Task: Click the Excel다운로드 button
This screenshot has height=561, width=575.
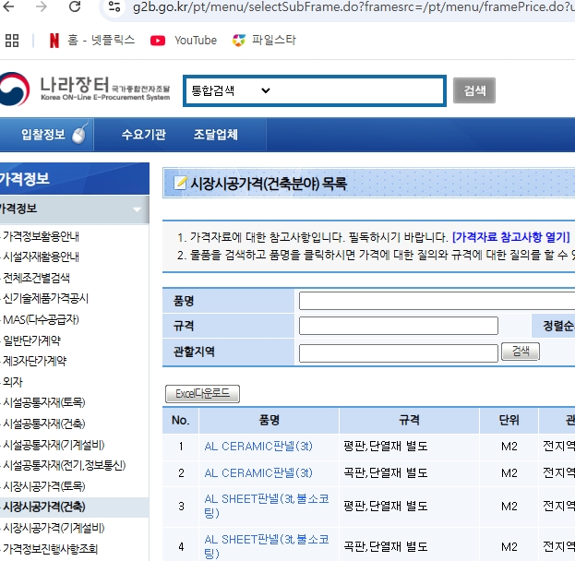Action: (x=202, y=394)
